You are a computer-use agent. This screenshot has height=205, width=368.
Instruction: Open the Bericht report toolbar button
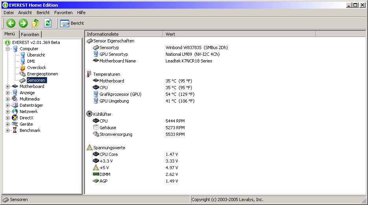pyautogui.click(x=72, y=23)
